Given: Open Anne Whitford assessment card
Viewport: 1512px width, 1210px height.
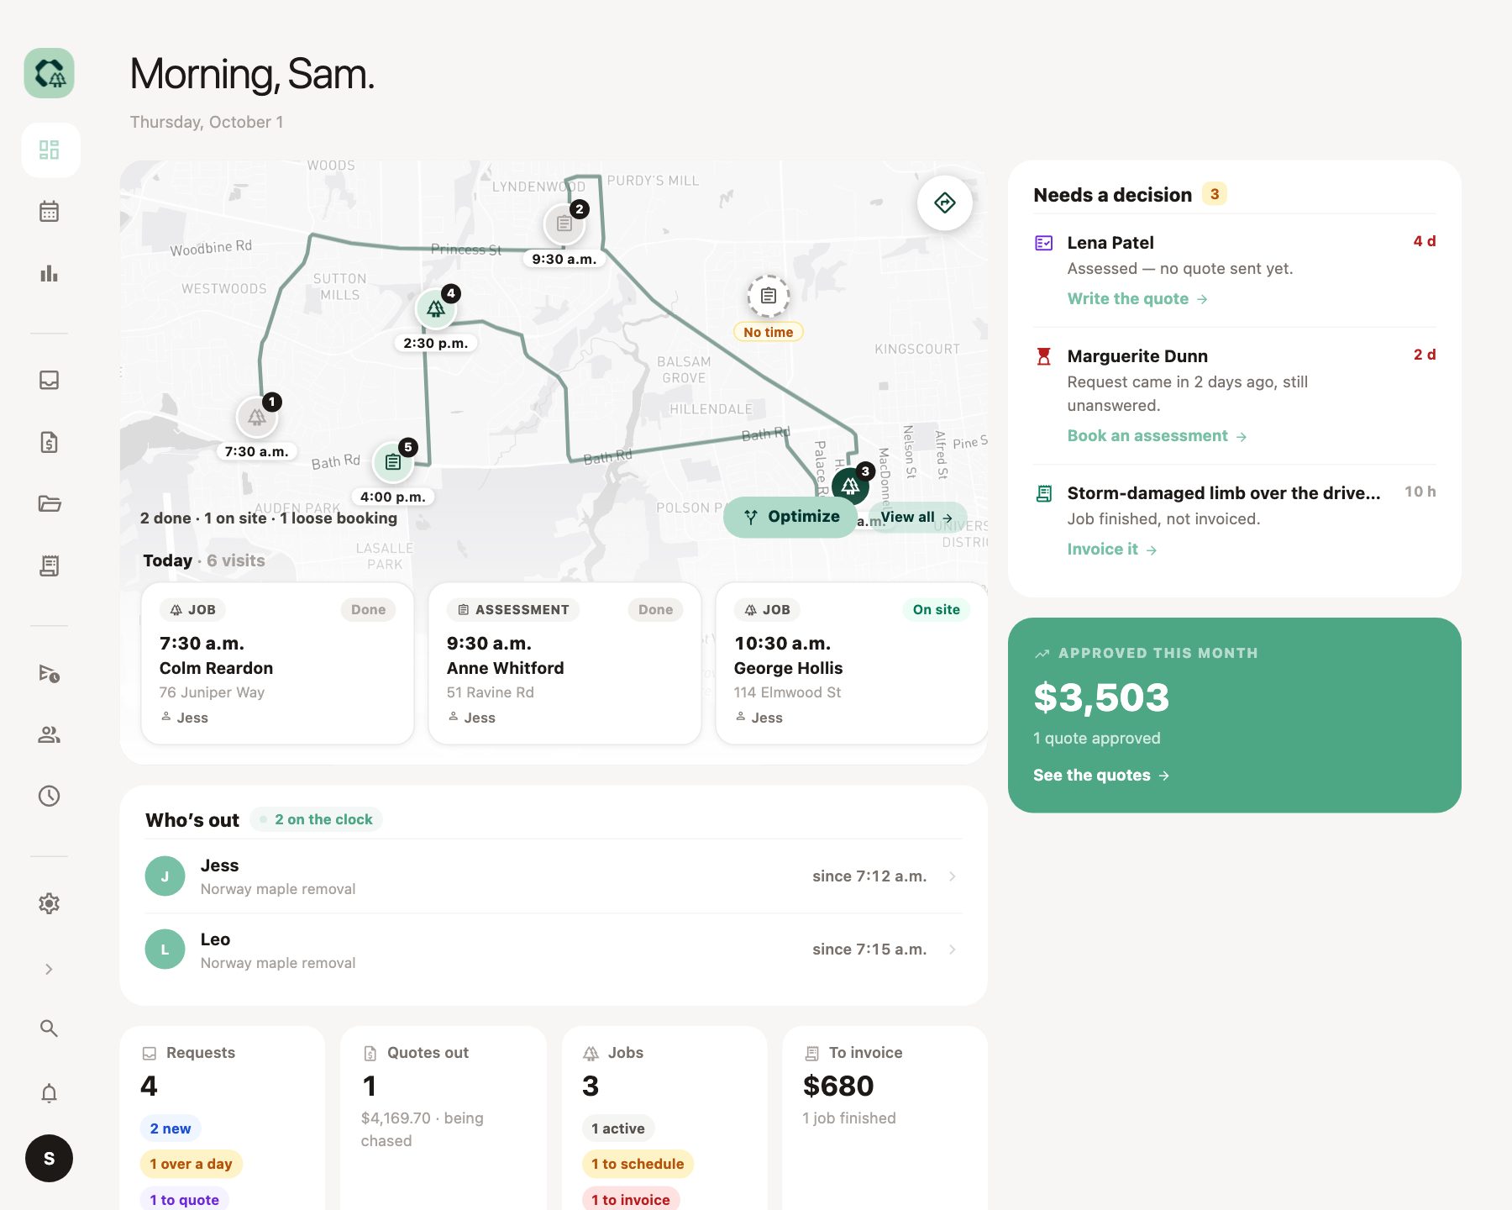Looking at the screenshot, I should (564, 663).
